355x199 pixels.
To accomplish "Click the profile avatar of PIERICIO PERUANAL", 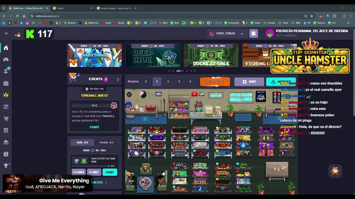I will pos(270,33).
